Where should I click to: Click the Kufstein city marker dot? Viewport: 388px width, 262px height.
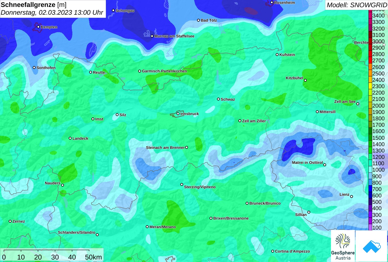point(277,55)
